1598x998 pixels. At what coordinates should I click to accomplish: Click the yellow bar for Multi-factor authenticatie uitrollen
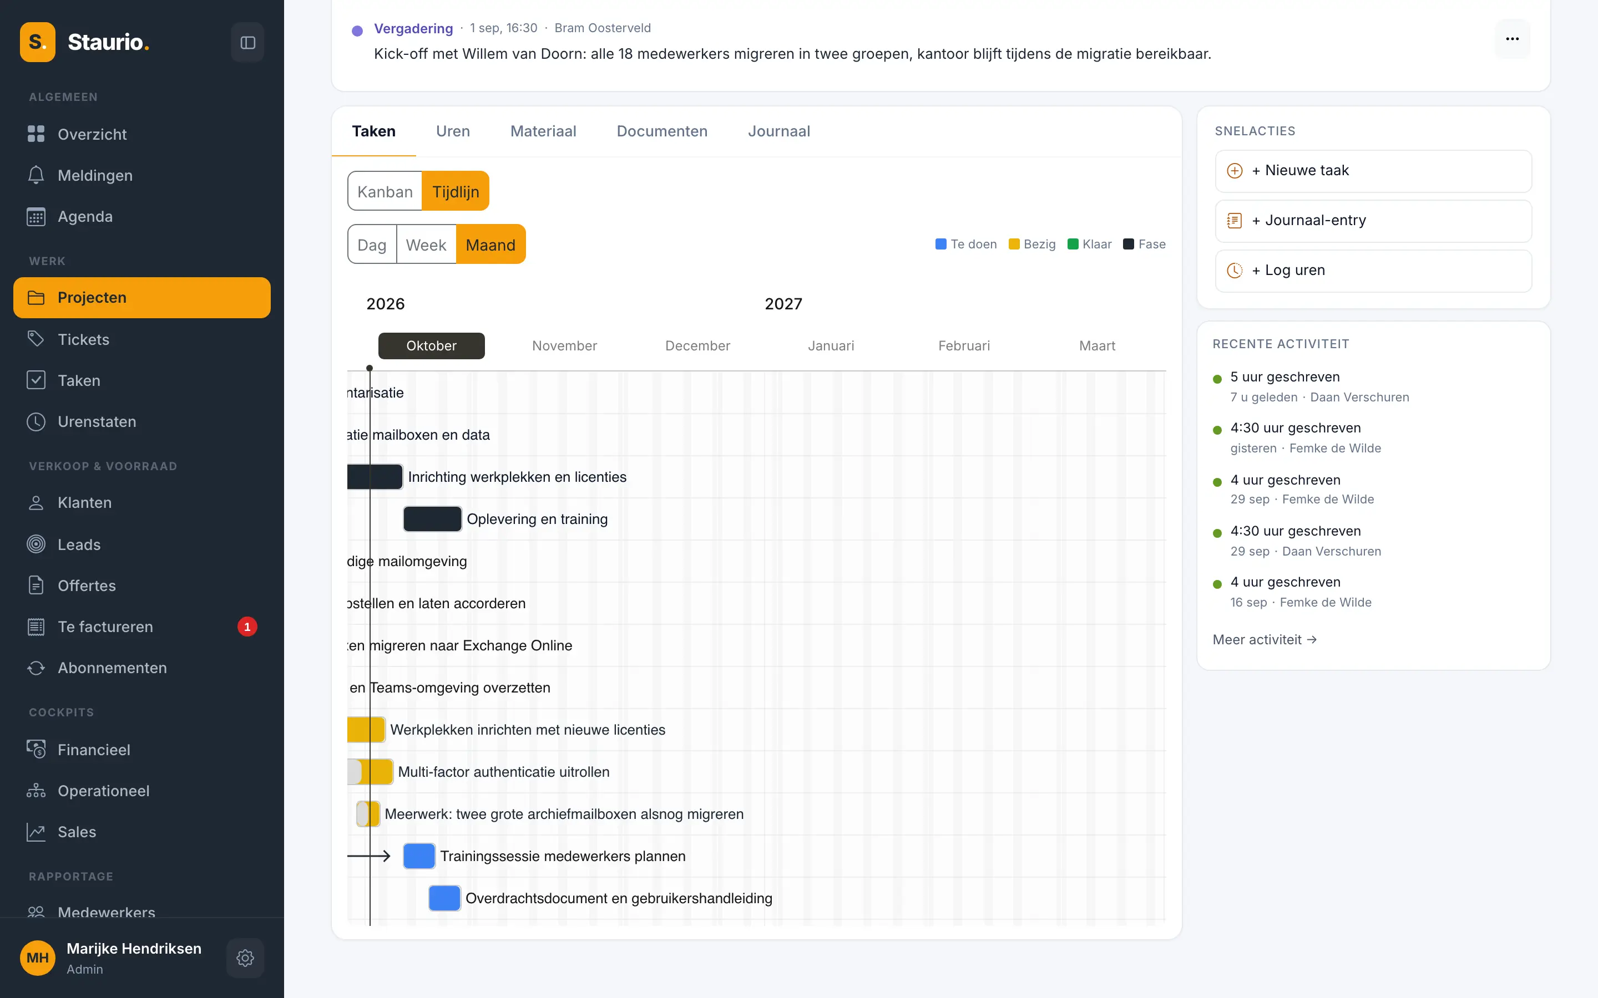click(x=371, y=772)
